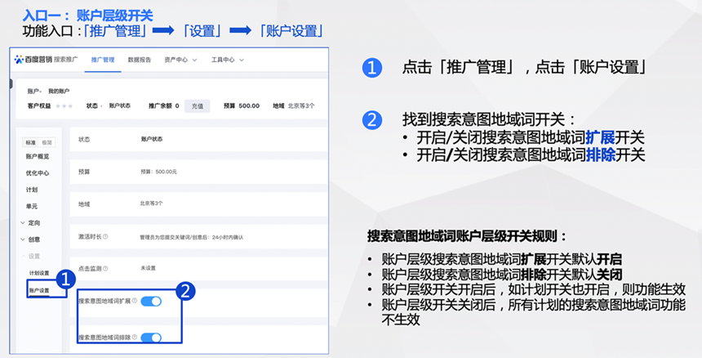Image resolution: width=702 pixels, height=358 pixels.
Task: Click help icon beside 搜索意图地域词排除
Action: (134, 337)
